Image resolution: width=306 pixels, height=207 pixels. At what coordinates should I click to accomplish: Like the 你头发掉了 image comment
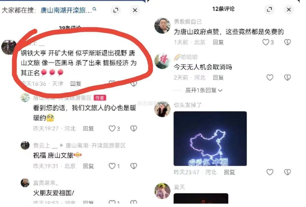click(270, 172)
